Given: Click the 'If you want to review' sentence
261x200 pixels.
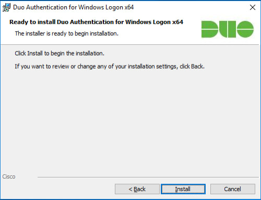Looking at the screenshot, I should point(110,66).
